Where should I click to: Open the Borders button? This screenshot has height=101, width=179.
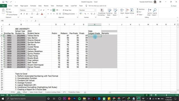32,14
